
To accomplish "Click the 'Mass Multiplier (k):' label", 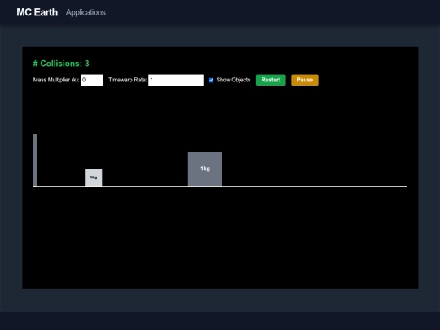I will pos(56,80).
